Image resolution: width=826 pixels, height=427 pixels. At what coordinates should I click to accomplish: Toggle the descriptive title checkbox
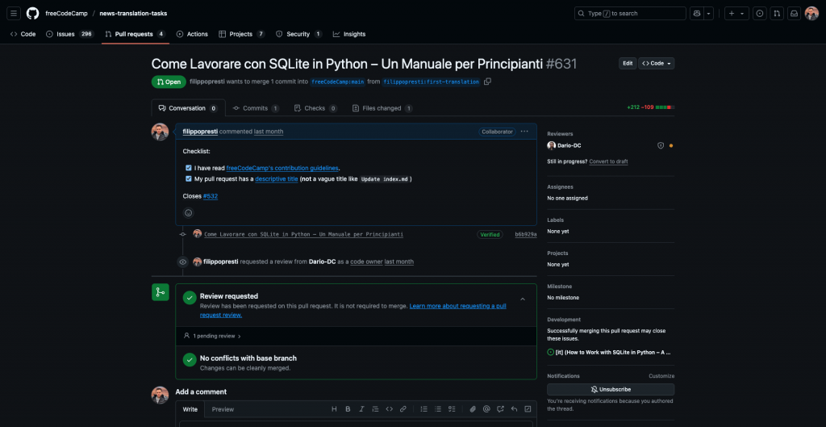tap(189, 178)
